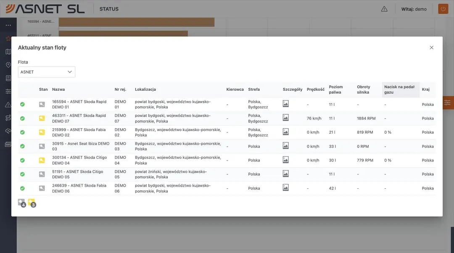Click the 1884 RPM engine value

tap(366, 119)
